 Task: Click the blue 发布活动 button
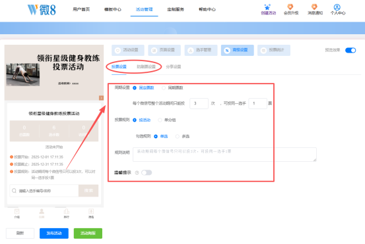pyautogui.click(x=54, y=233)
